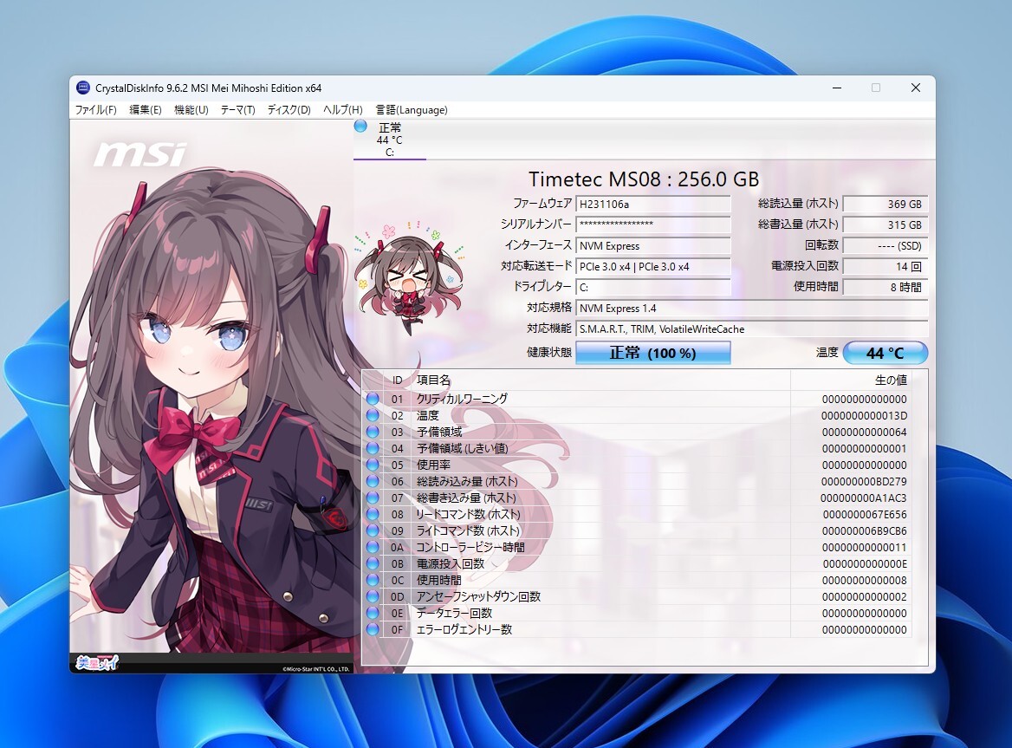Open the ファイル(F) menu
1012x748 pixels.
click(x=95, y=110)
